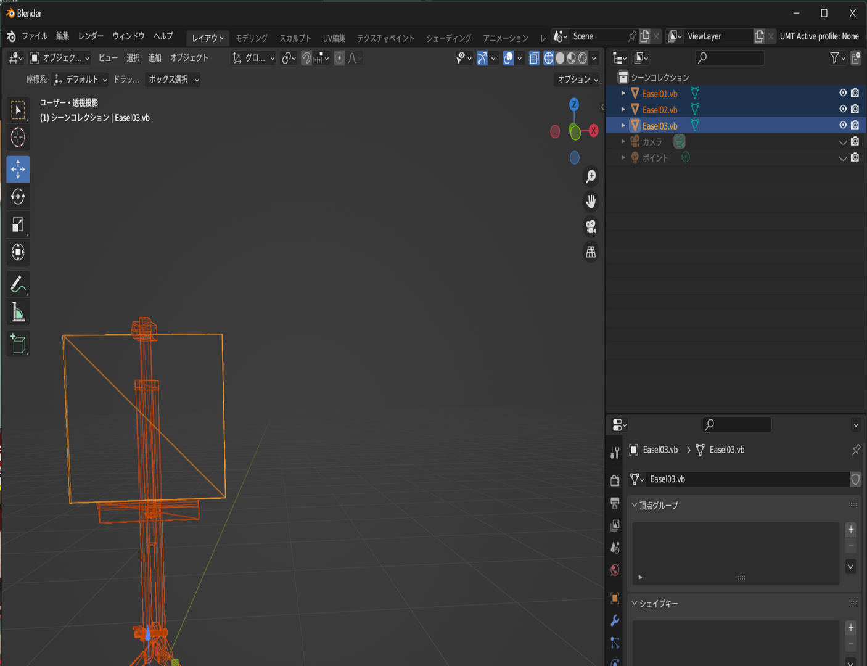This screenshot has width=867, height=666.
Task: Toggle show overlays button
Action: point(508,58)
